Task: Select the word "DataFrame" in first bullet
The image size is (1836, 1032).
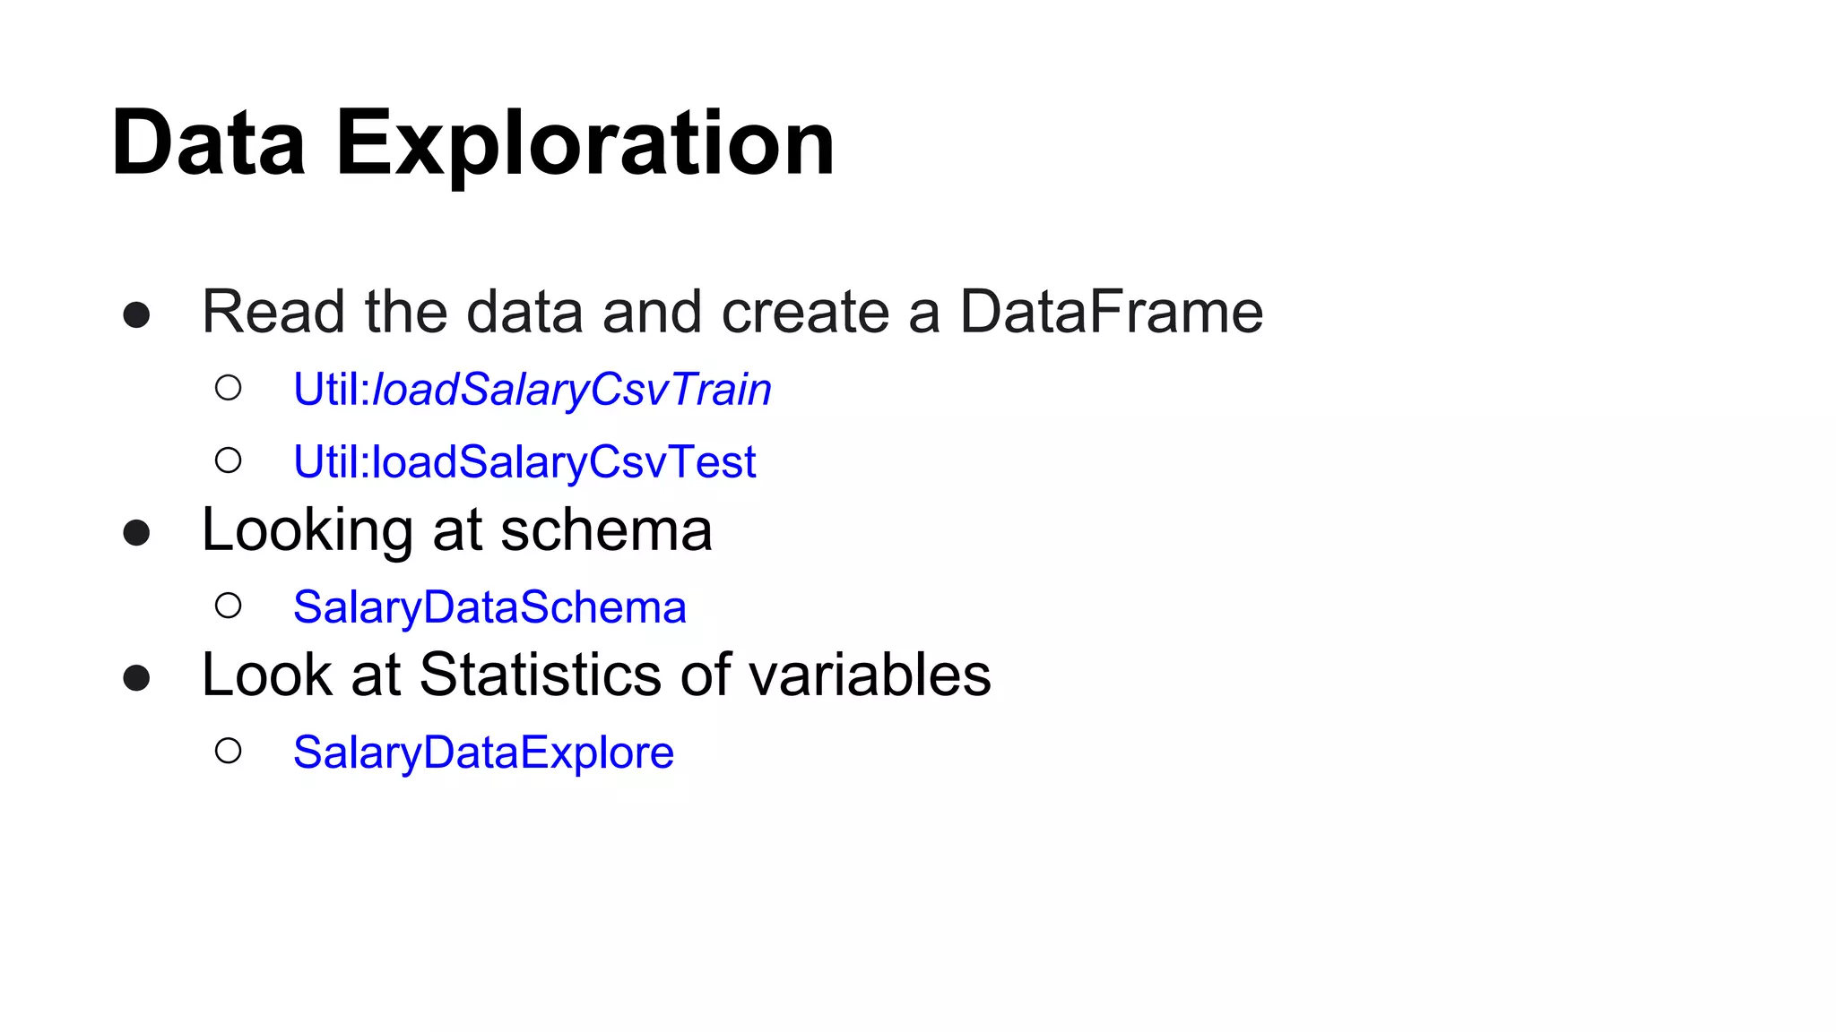Action: pyautogui.click(x=1111, y=312)
